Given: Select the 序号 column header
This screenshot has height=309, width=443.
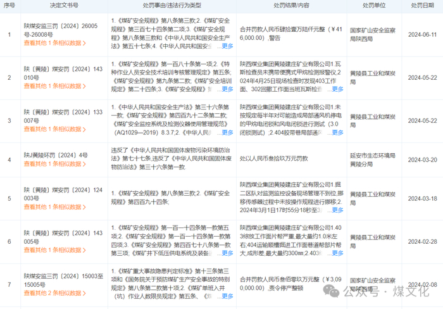Looking at the screenshot, I should pyautogui.click(x=9, y=5).
